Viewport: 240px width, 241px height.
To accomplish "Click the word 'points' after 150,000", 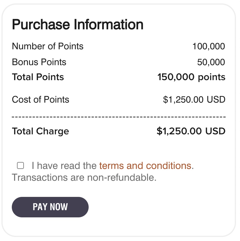I will pos(212,77).
